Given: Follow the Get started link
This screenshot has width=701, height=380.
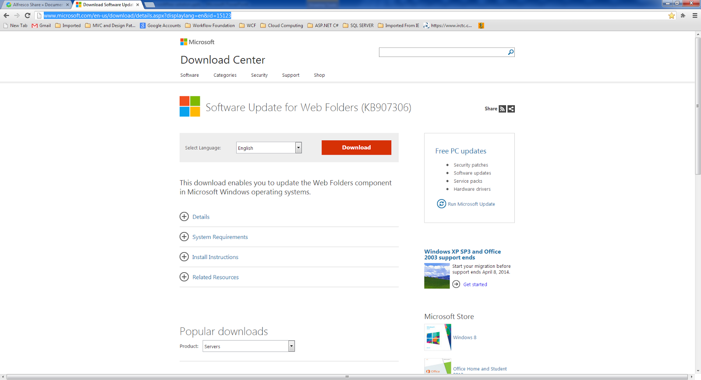Looking at the screenshot, I should [475, 284].
